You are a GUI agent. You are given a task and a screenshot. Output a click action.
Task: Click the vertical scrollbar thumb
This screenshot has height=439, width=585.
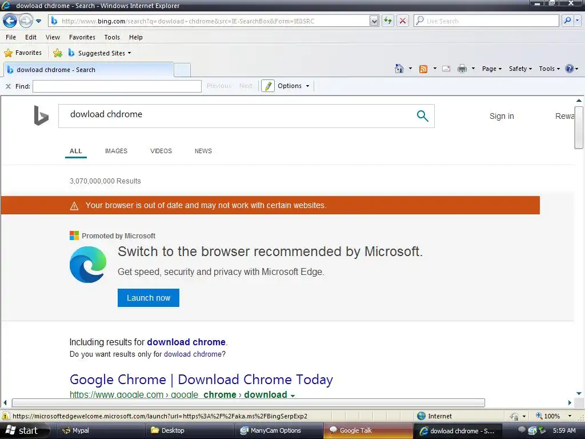[x=579, y=127]
